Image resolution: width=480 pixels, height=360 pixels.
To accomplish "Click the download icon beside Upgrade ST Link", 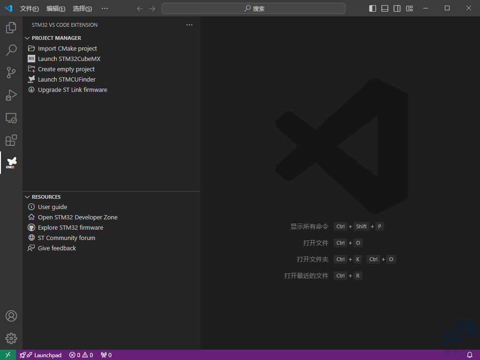I will tap(31, 90).
